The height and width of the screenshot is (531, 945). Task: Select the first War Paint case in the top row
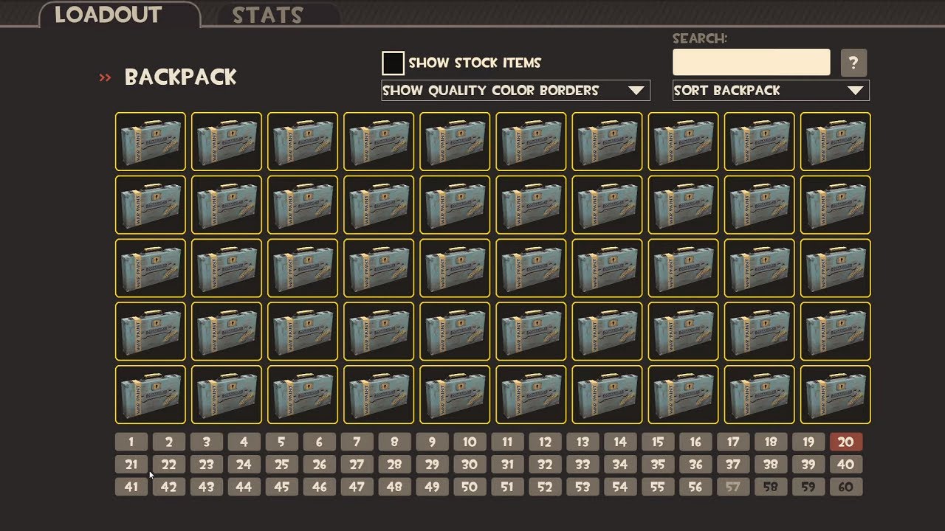coord(151,142)
